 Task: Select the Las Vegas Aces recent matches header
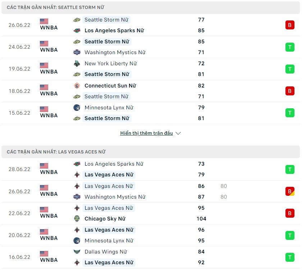click(x=56, y=152)
